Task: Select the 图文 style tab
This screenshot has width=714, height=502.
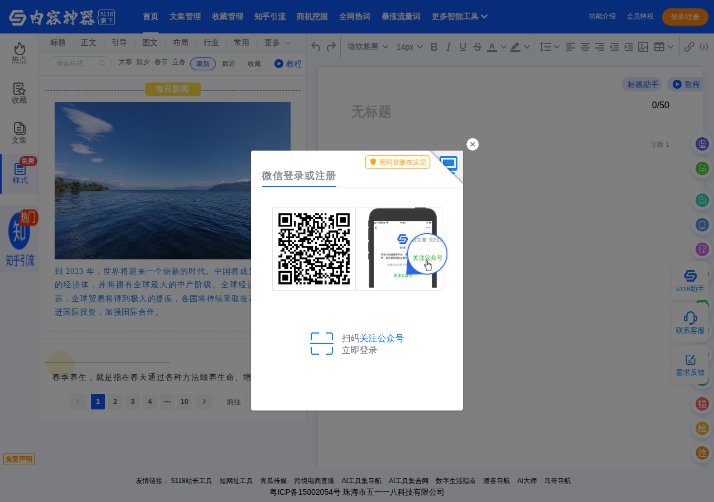Action: point(150,42)
